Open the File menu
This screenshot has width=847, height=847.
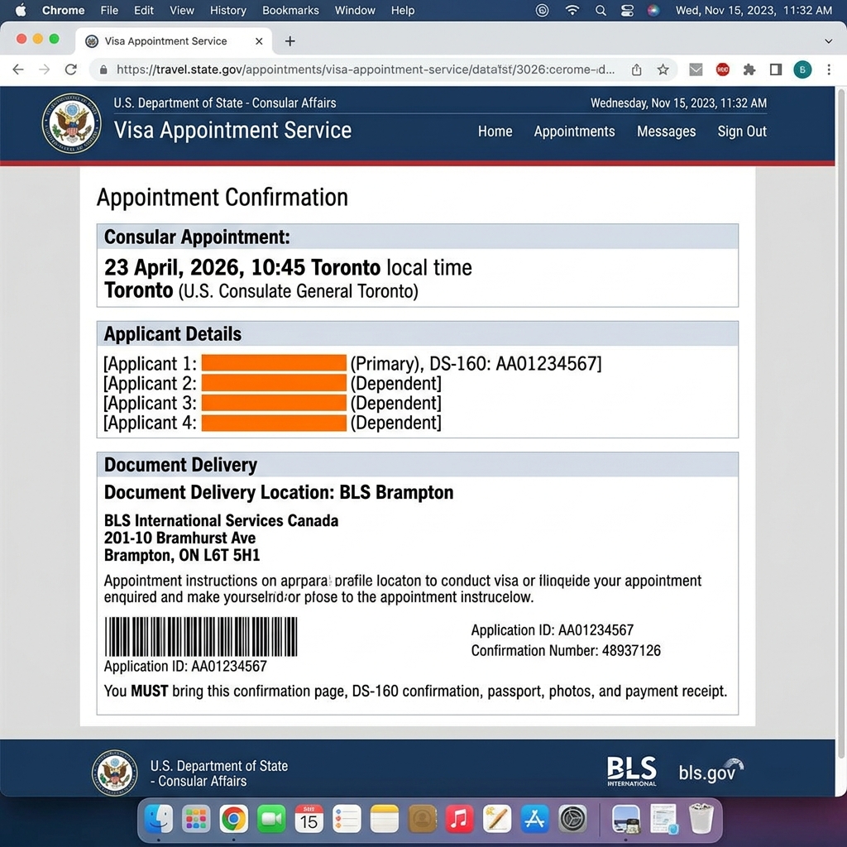point(109,10)
